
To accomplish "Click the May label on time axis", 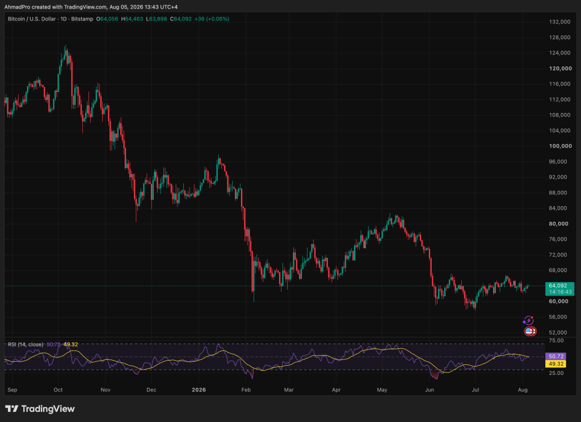I will (382, 390).
